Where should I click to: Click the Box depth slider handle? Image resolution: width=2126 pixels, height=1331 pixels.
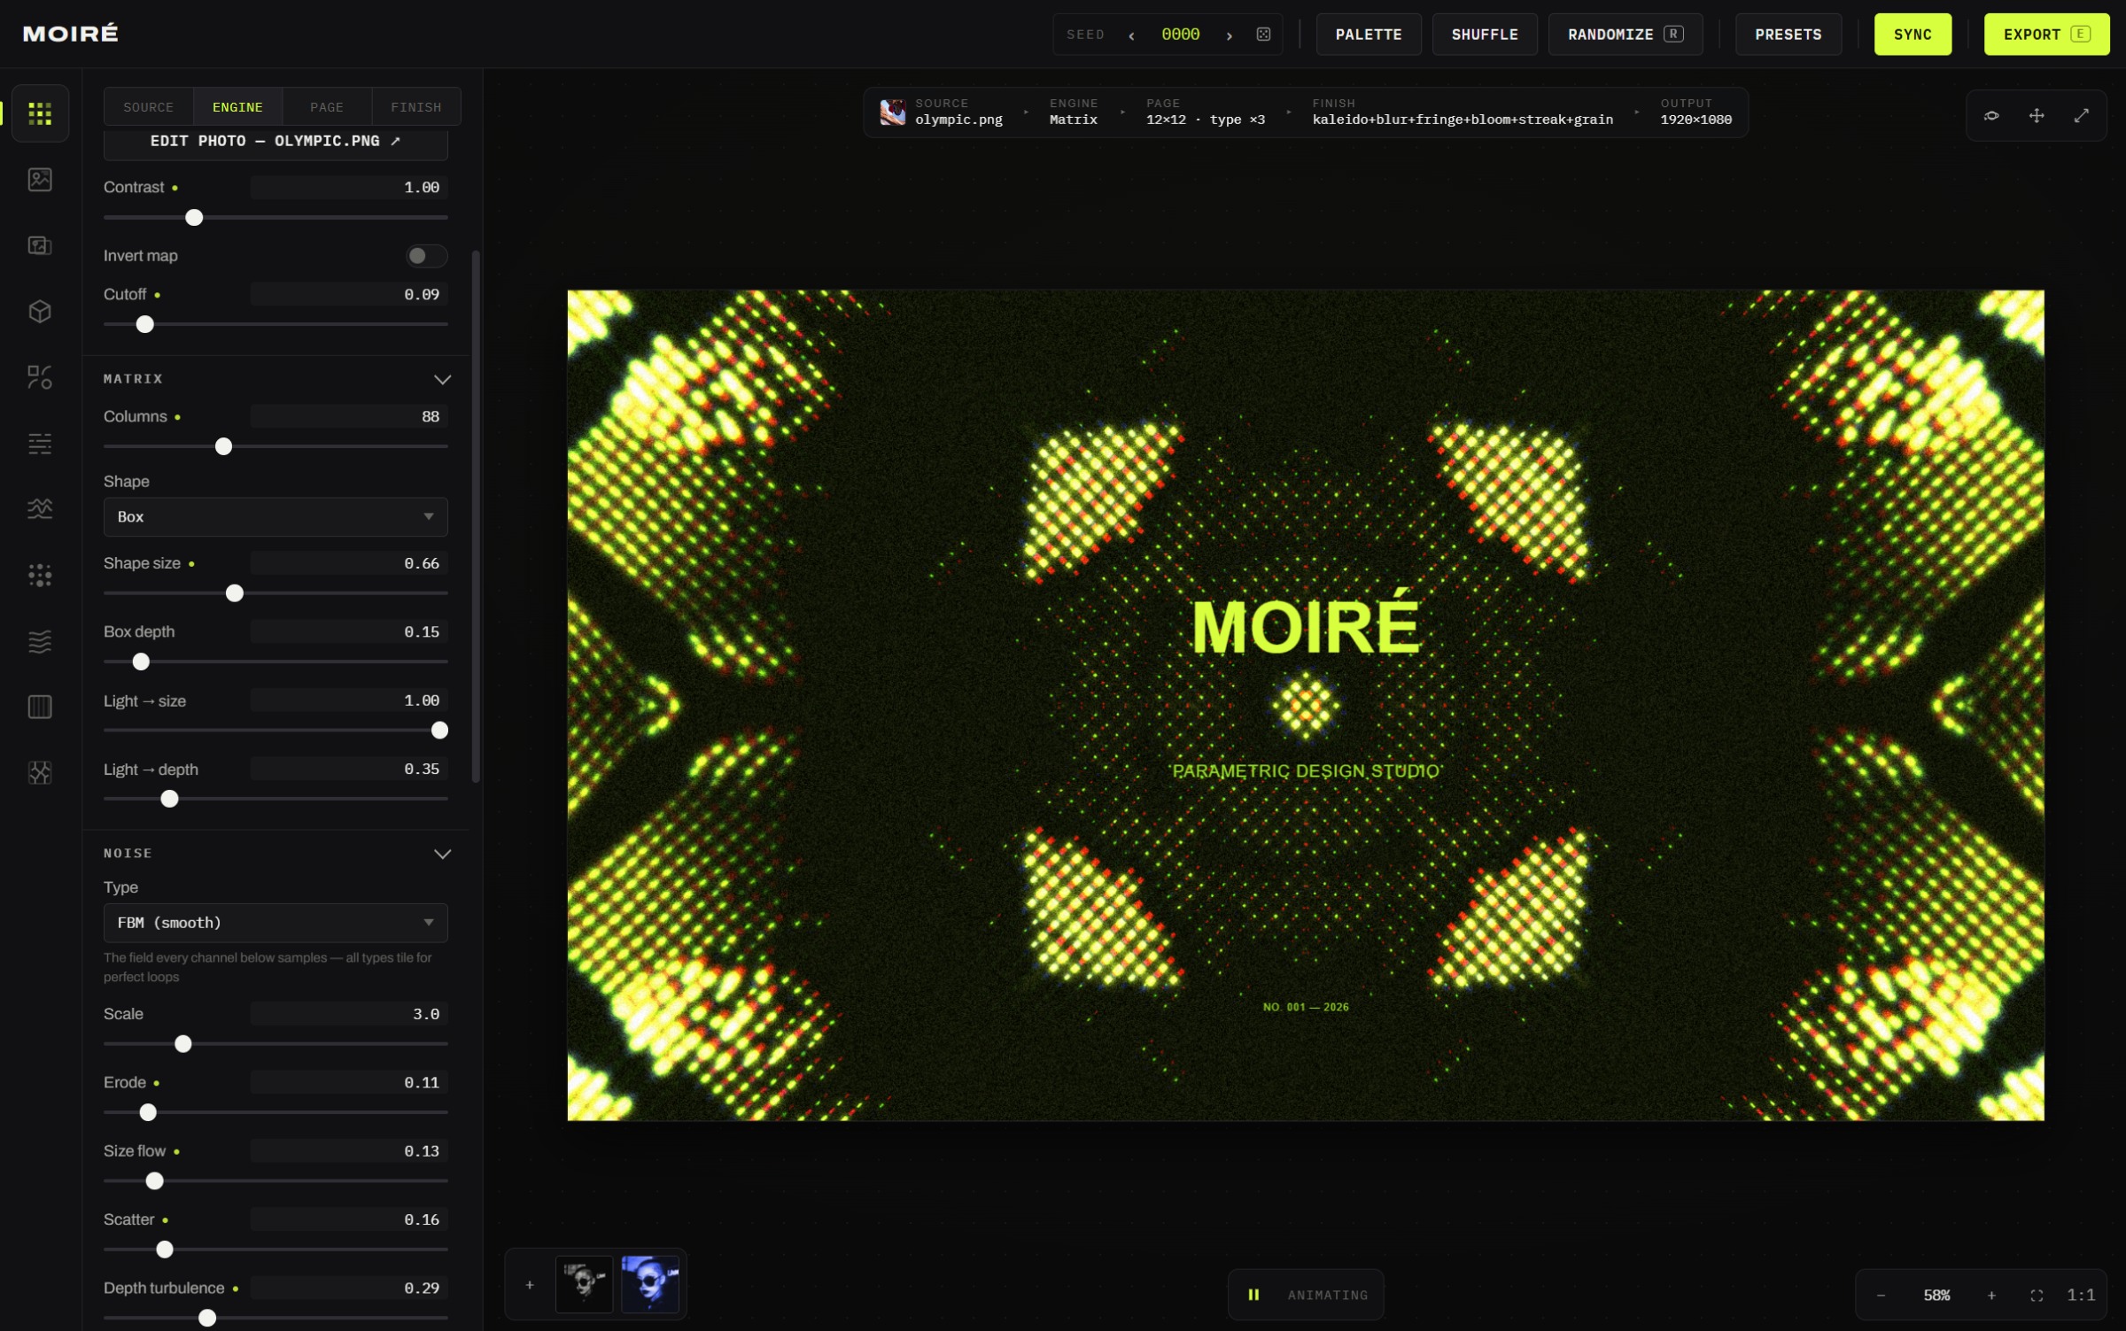click(x=141, y=662)
